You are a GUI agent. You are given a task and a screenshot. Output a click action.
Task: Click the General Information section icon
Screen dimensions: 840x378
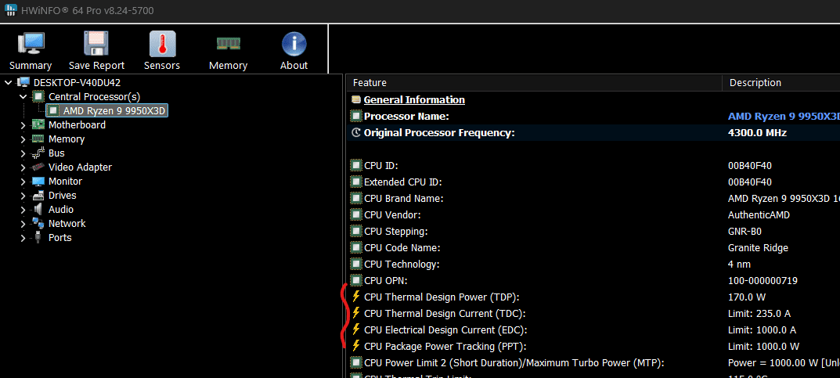[356, 99]
